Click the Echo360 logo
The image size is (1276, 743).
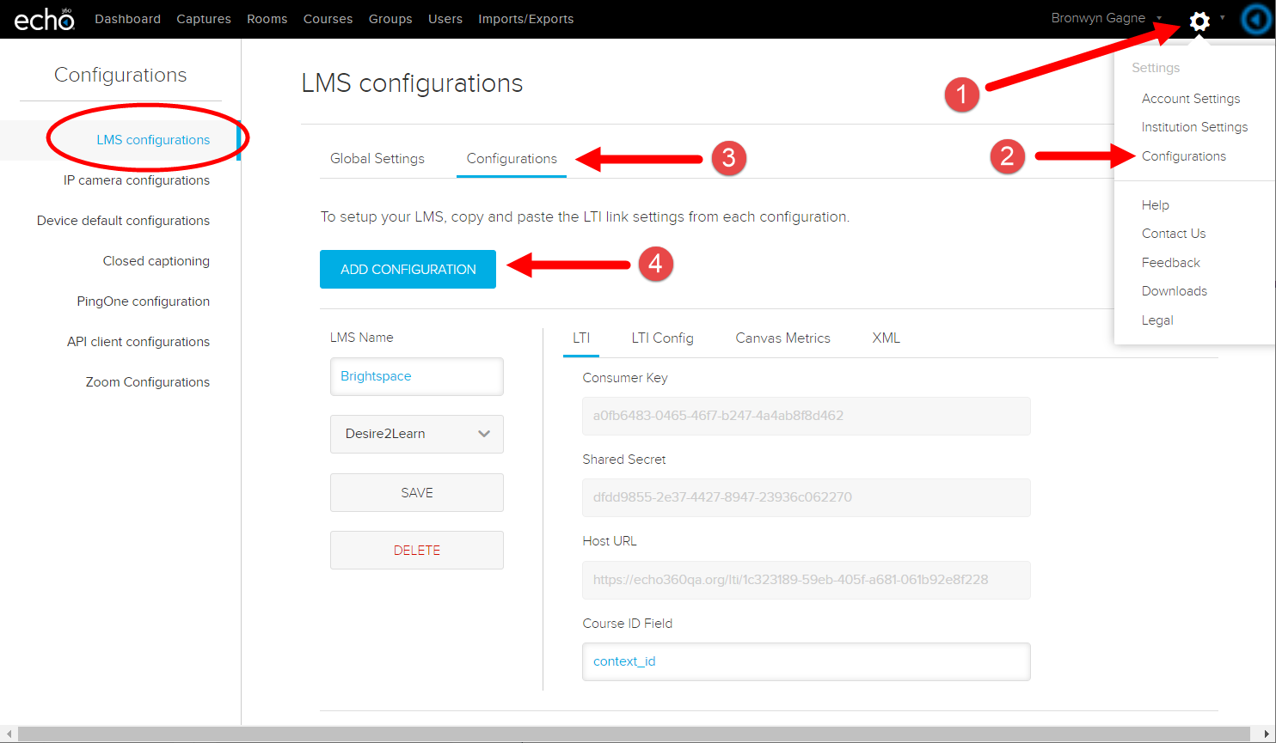tap(45, 19)
